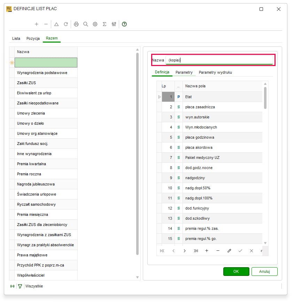Click the add (plus) toolbar icon
The height and width of the screenshot is (307, 294).
pos(37,24)
